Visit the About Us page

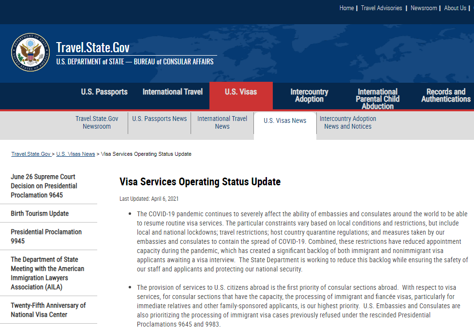tap(455, 8)
